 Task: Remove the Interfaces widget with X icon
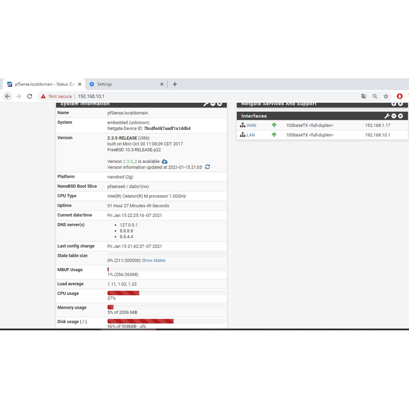[x=400, y=116]
